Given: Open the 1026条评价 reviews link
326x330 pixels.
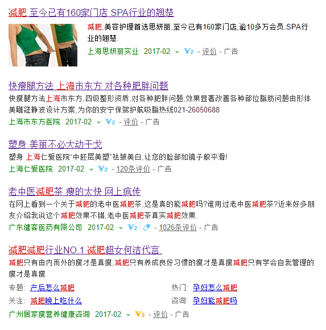Looking at the screenshot, I should tap(178, 227).
